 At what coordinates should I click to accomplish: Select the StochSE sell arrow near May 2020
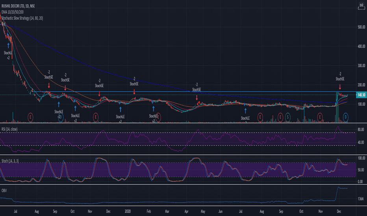(196, 98)
